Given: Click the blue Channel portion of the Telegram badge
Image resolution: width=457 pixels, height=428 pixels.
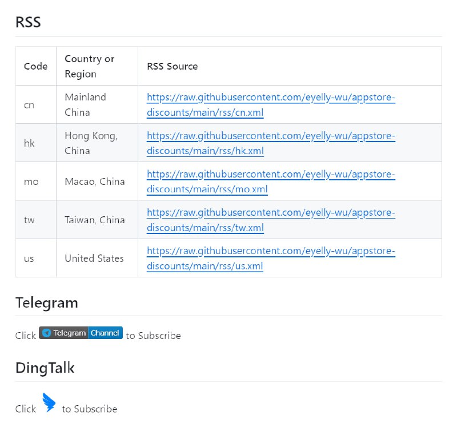Looking at the screenshot, I should 105,333.
